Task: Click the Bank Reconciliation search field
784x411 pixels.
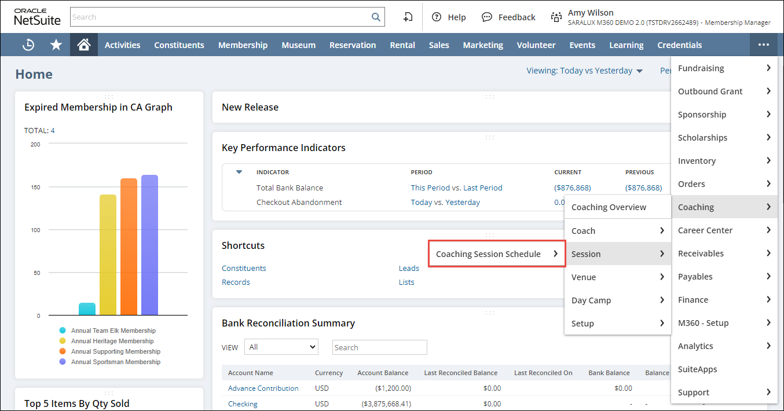Action: click(379, 347)
